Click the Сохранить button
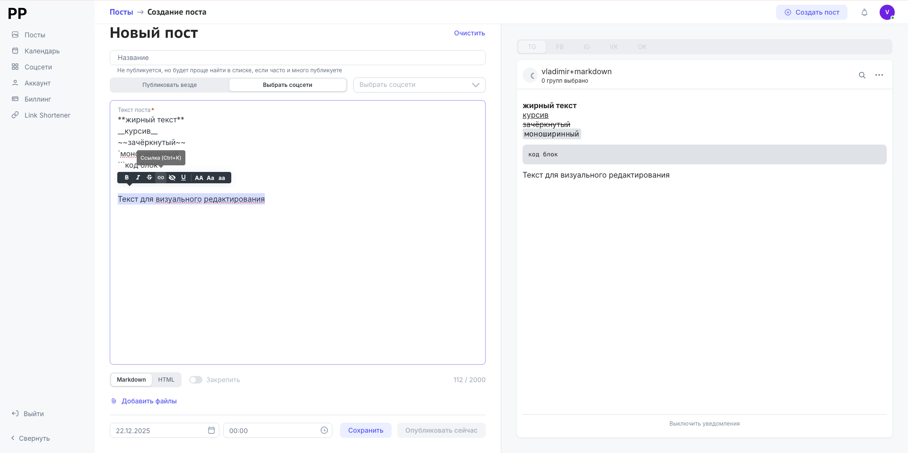 coord(366,430)
